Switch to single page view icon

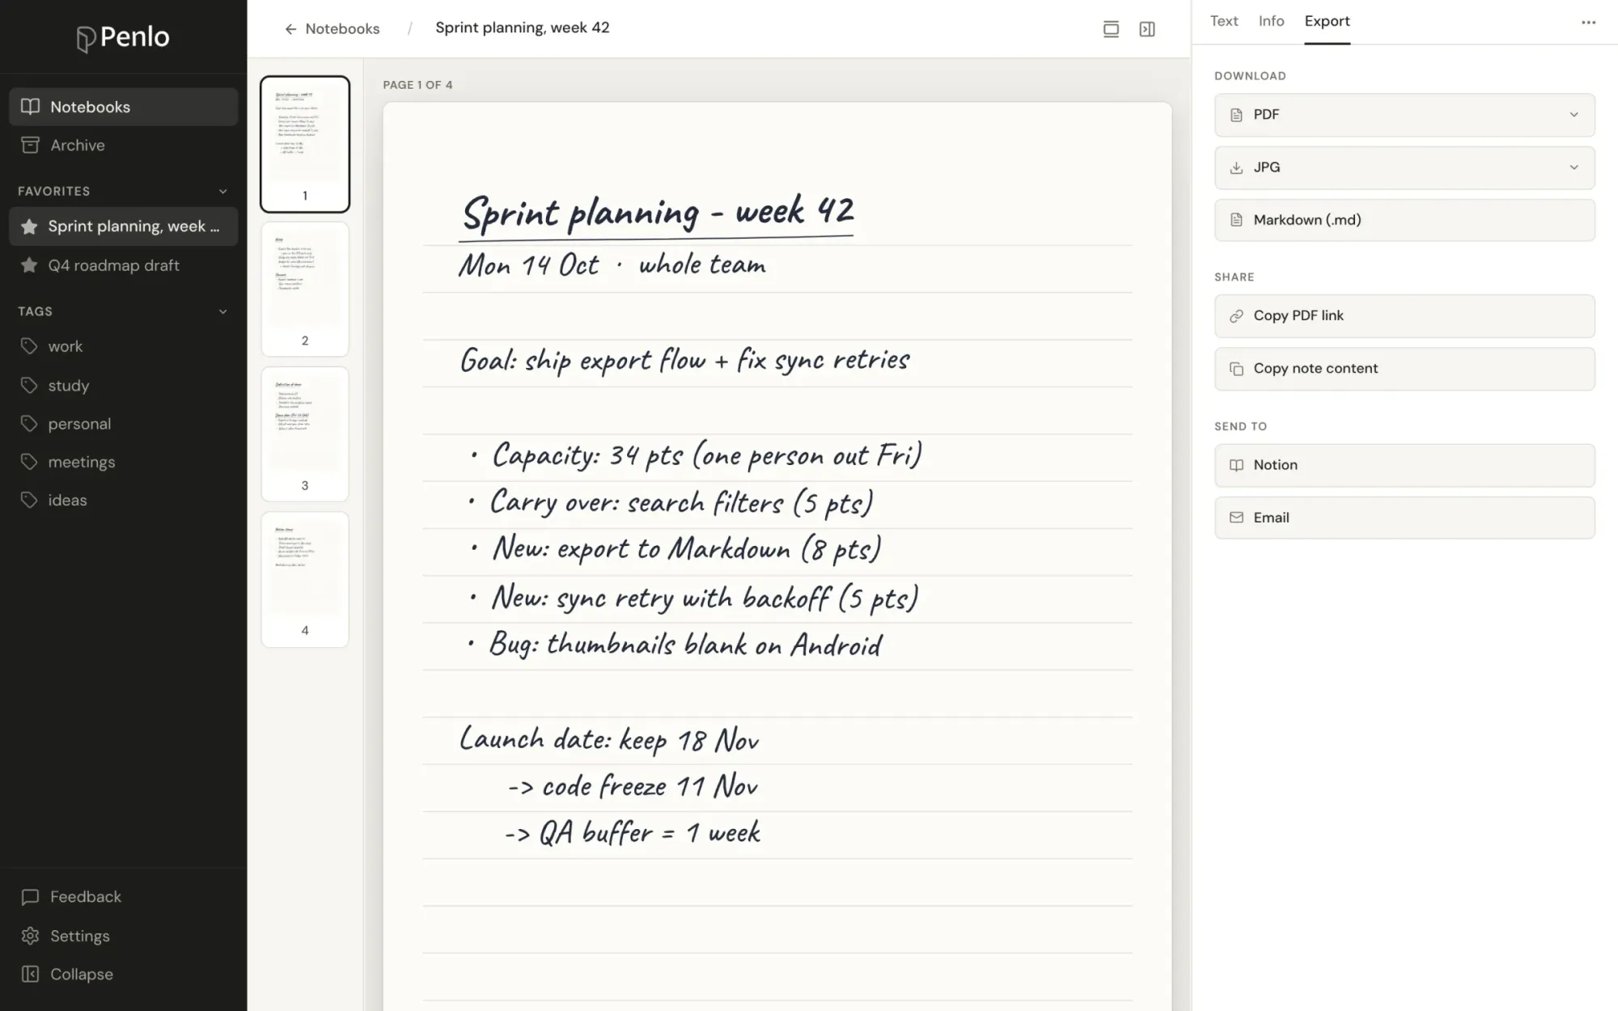(x=1111, y=29)
